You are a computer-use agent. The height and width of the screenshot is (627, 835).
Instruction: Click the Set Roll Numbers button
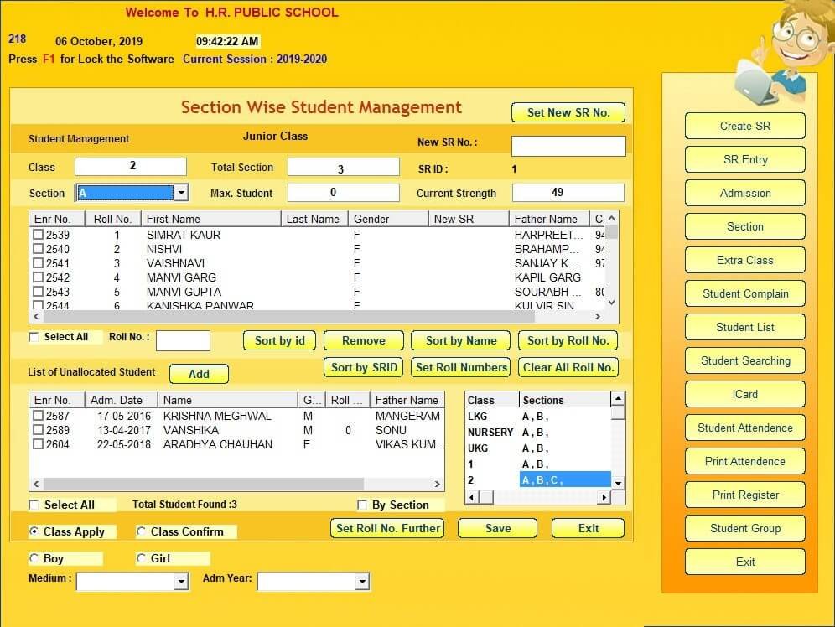pos(460,367)
